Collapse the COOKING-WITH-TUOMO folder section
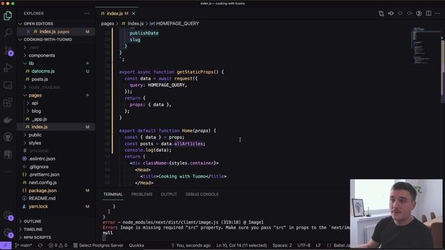This screenshot has height=250, width=445. 56,40
